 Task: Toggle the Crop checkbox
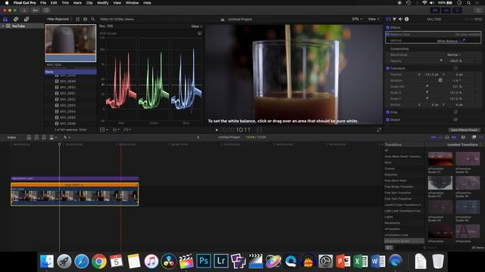(x=387, y=112)
